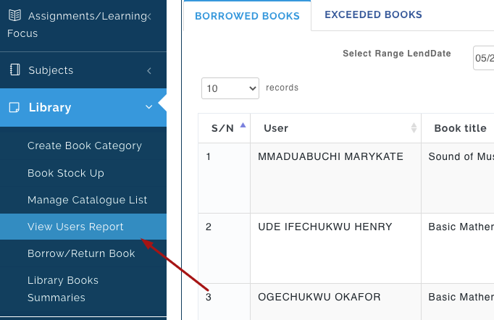Viewport: 494px width, 320px height.
Task: Switch to Borrowed Books tab
Action: (x=247, y=16)
